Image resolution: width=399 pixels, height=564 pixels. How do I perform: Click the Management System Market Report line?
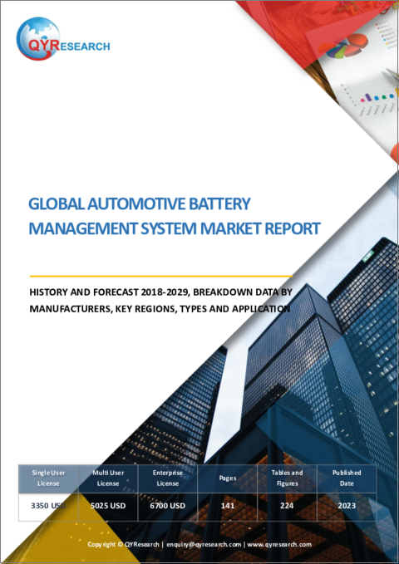(175, 228)
